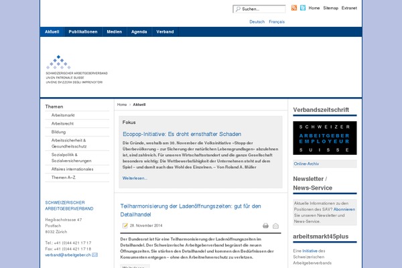
Task: Click the Initiative link under arbeitsmarkt45plus
Action: 310,251
